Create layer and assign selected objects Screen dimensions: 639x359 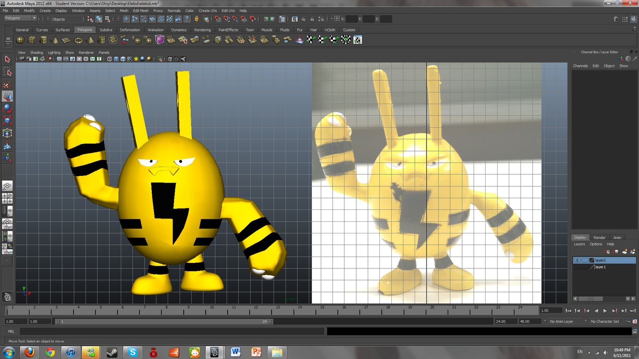coord(633,252)
